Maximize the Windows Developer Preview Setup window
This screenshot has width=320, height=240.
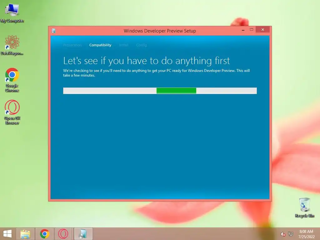[x=252, y=30]
